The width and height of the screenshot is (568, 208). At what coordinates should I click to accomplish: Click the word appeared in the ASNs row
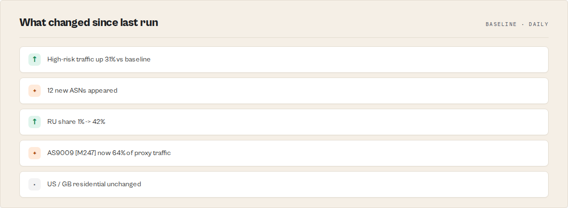103,91
